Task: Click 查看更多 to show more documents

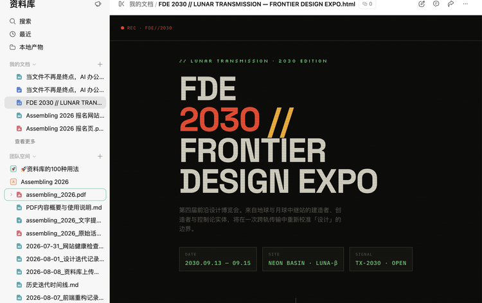Action: [x=25, y=142]
